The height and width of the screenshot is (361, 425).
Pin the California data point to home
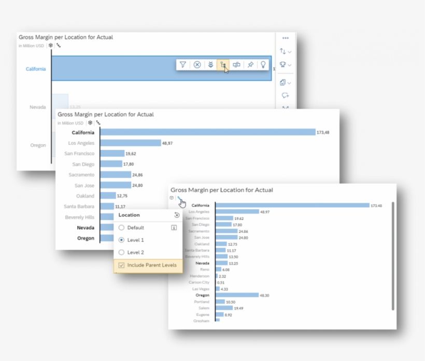250,65
